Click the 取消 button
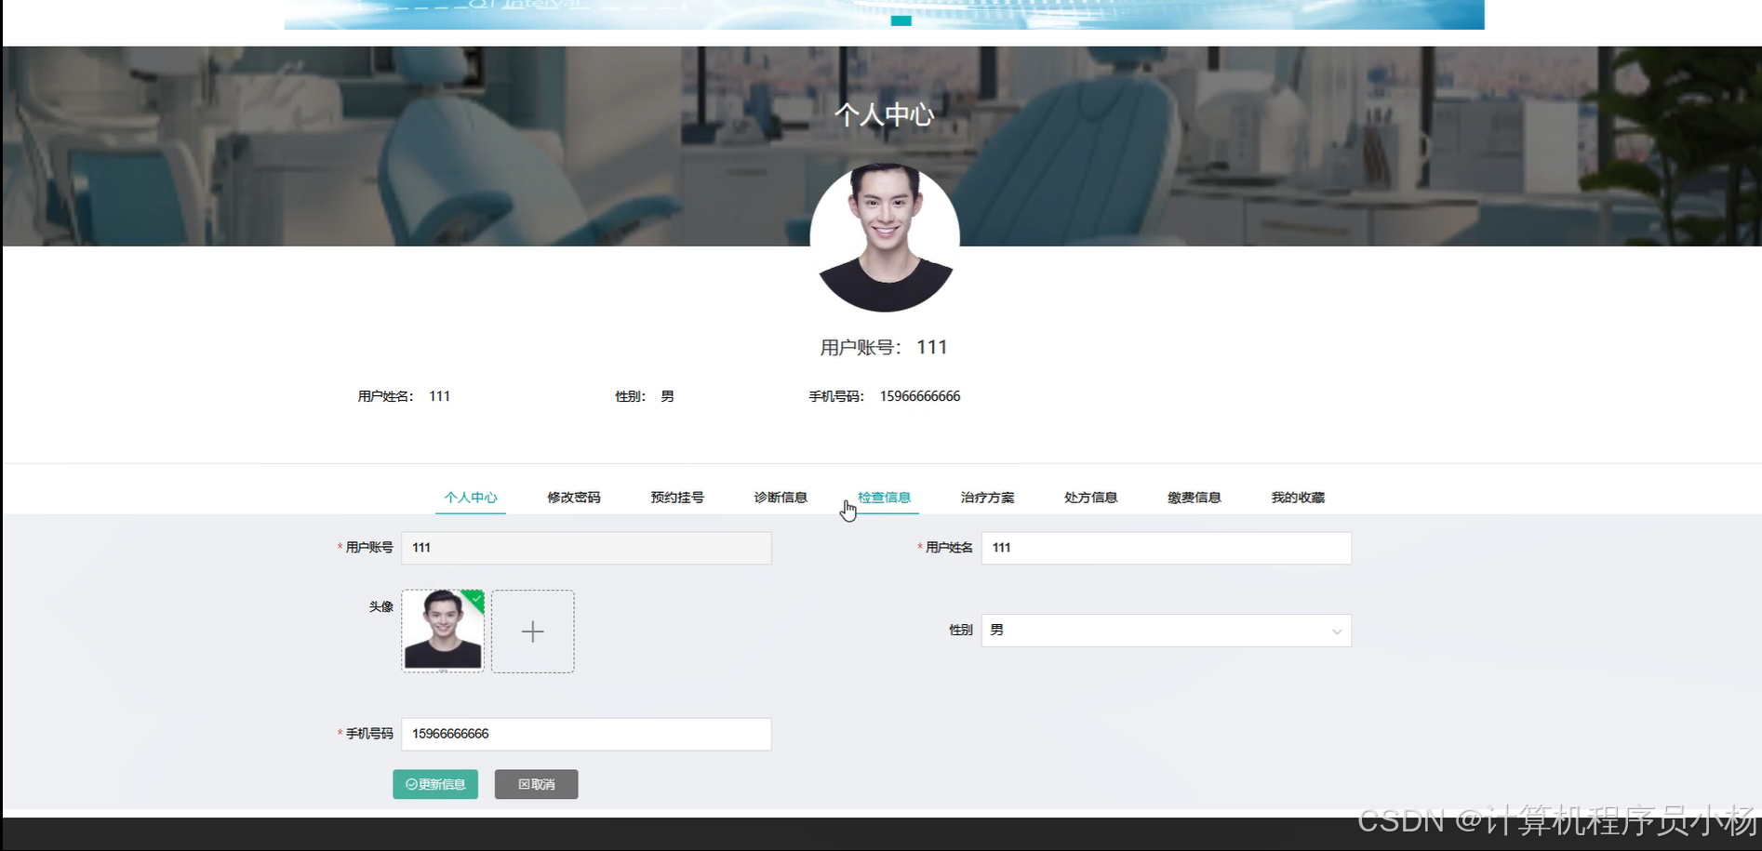Image resolution: width=1762 pixels, height=851 pixels. (536, 784)
